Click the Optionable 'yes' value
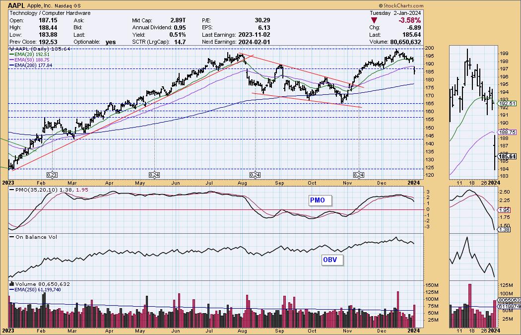This screenshot has height=335, width=521. point(110,42)
